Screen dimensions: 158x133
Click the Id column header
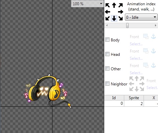click(114, 98)
